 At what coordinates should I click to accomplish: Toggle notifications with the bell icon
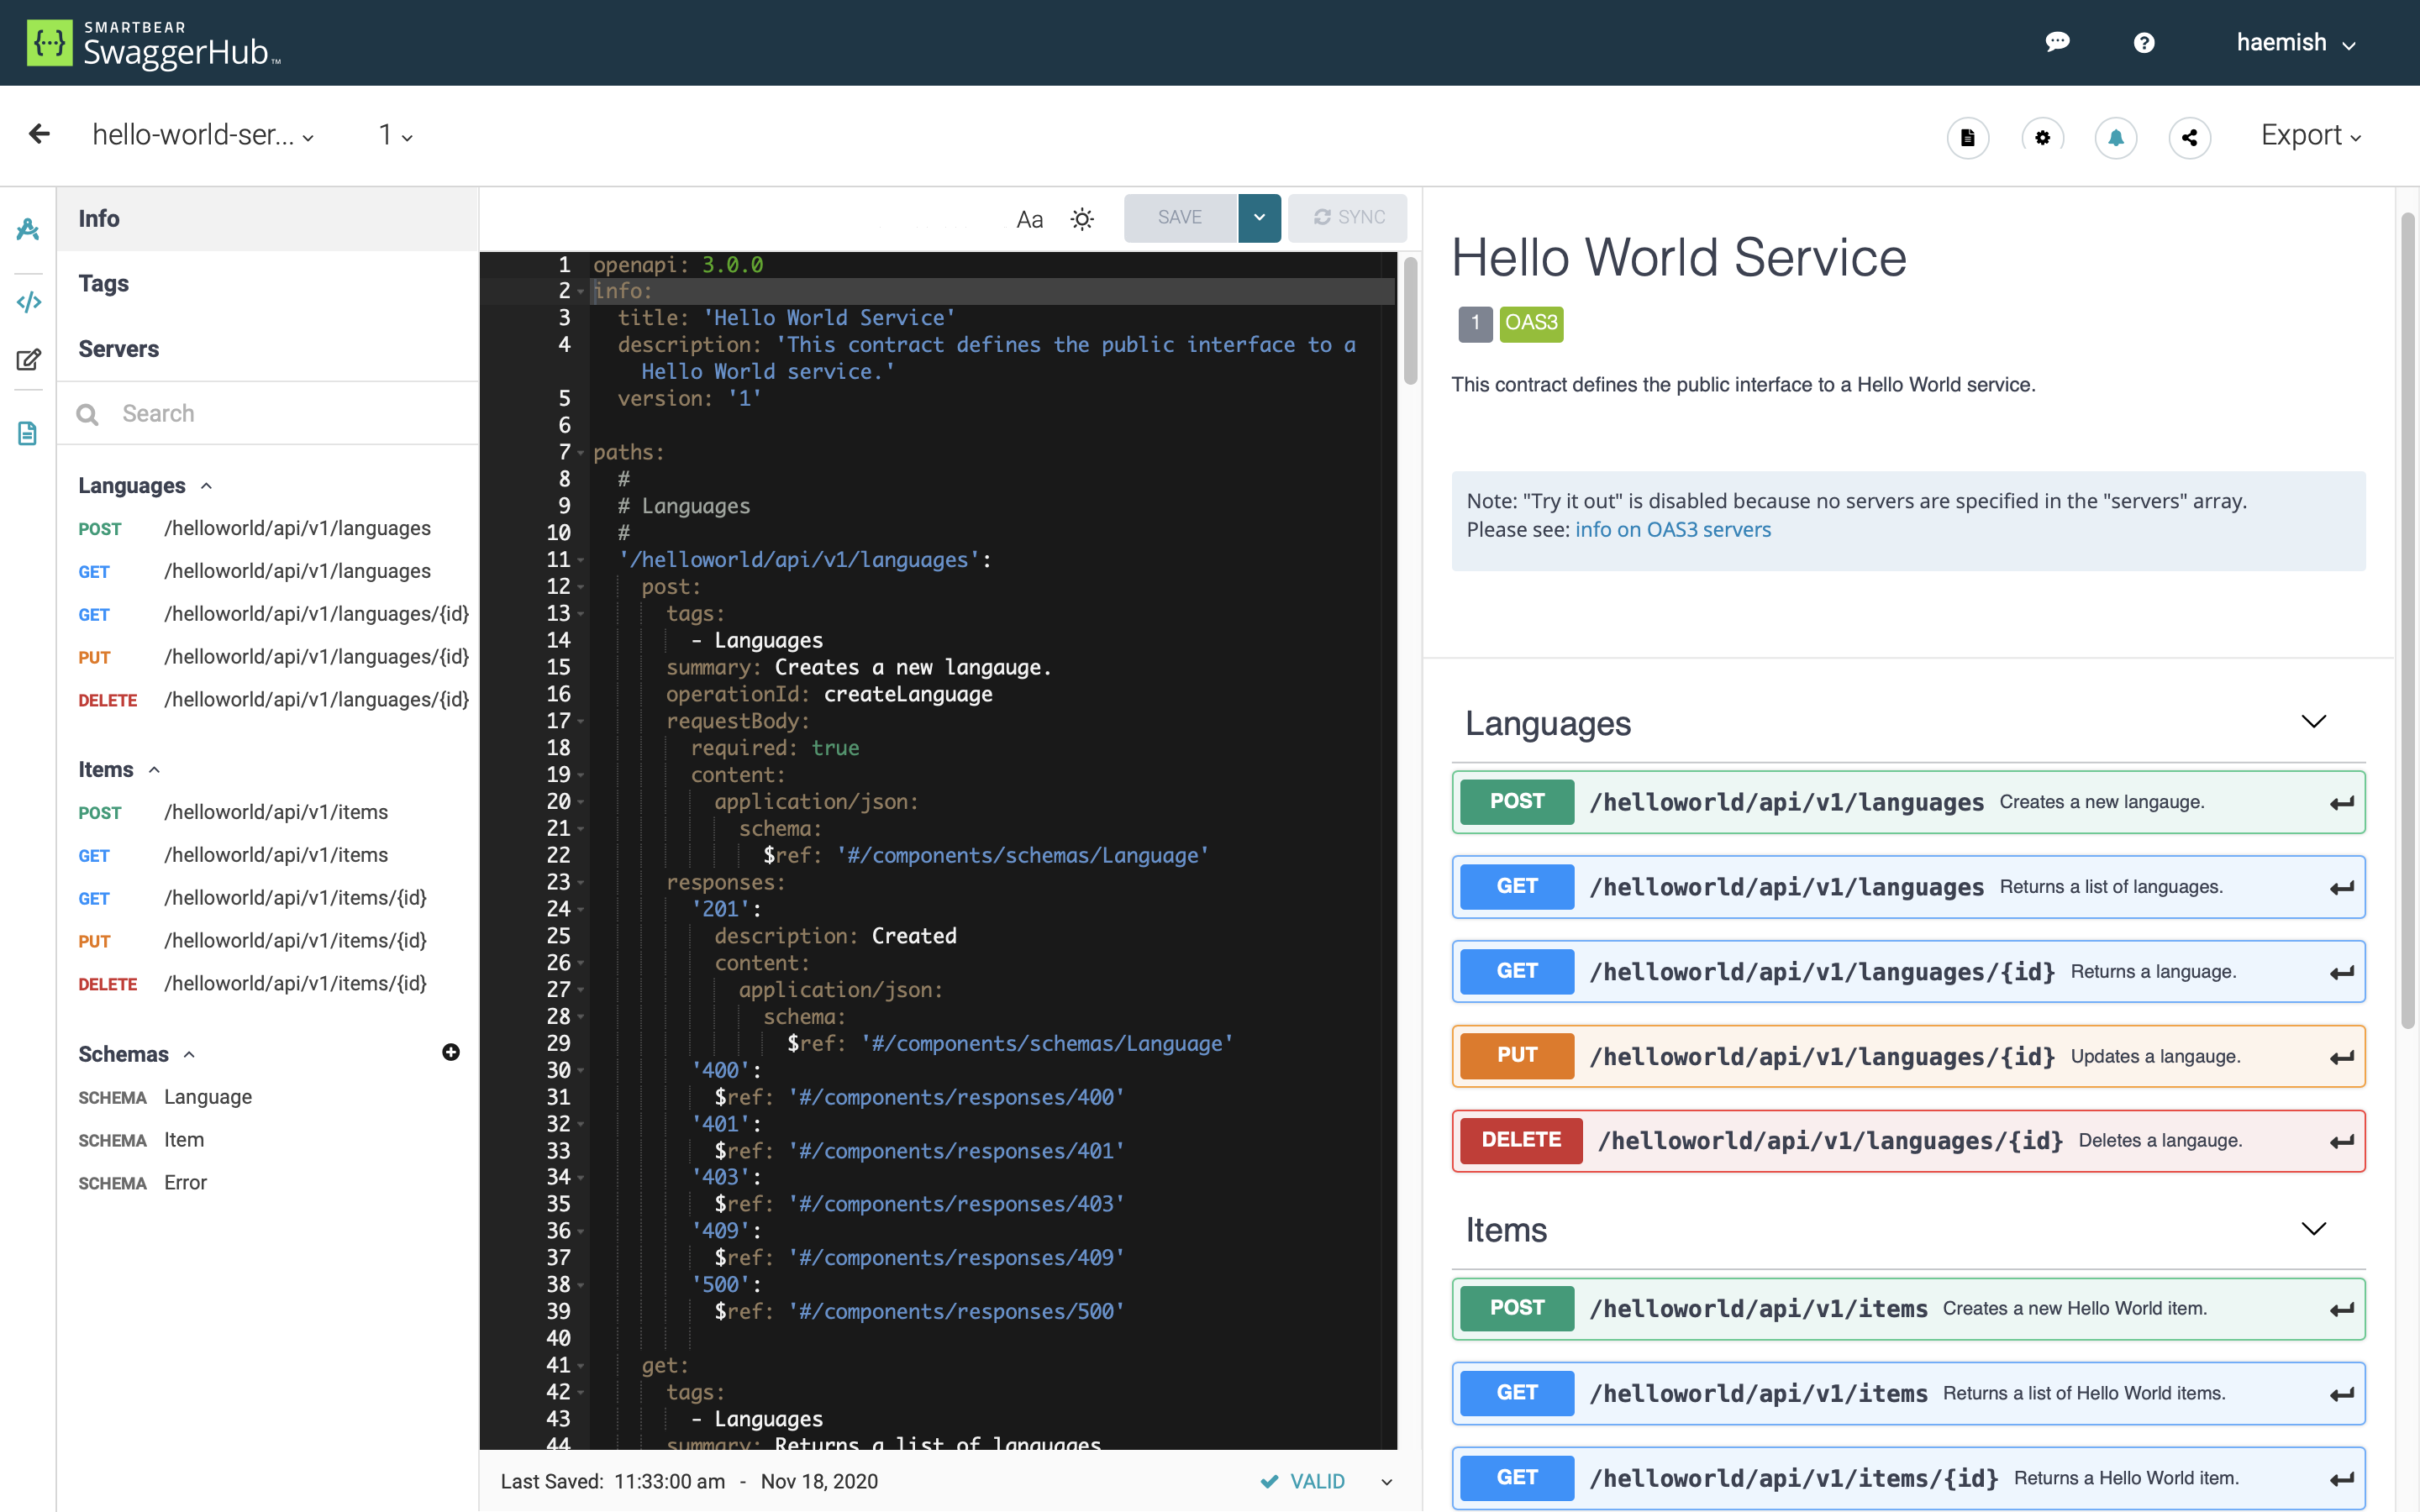point(2116,137)
